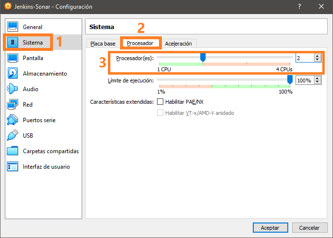The image size is (333, 238).
Task: Open Interfaz de usuario icon
Action: pyautogui.click(x=13, y=167)
